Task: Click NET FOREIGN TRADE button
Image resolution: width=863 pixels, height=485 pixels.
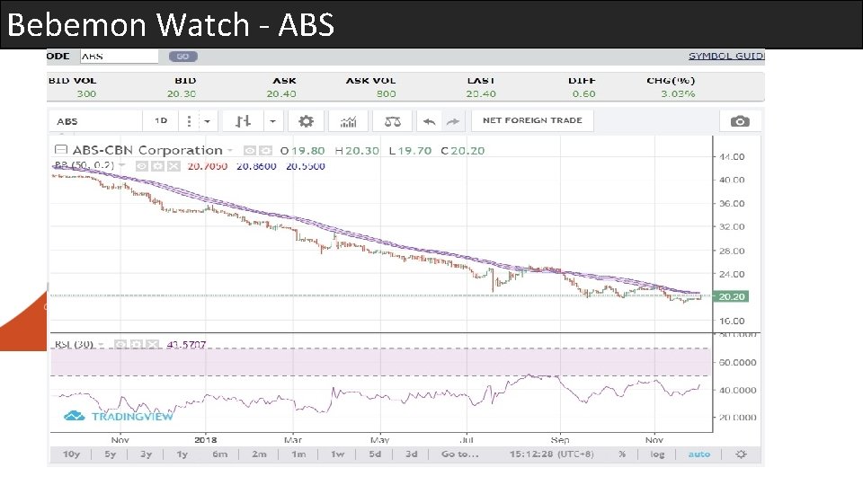Action: tap(532, 120)
